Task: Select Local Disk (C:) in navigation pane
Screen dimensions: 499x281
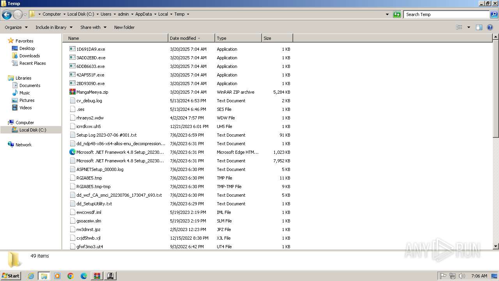Action: coord(29,130)
